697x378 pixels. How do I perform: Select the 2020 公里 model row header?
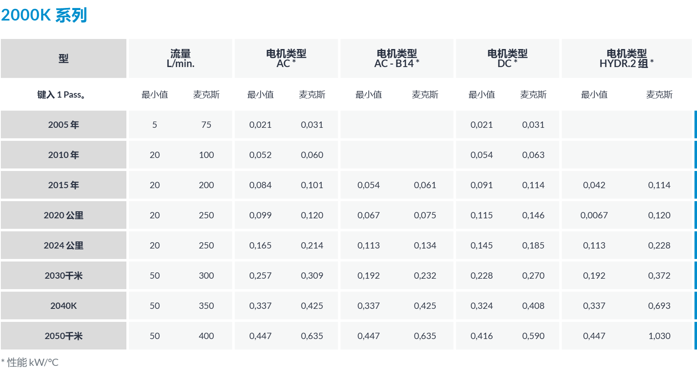point(63,215)
